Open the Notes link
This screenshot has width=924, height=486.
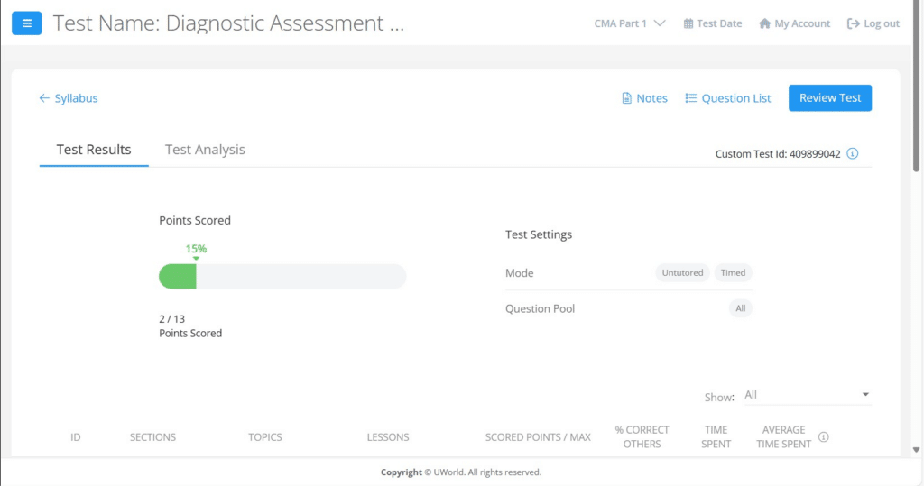[x=651, y=98]
